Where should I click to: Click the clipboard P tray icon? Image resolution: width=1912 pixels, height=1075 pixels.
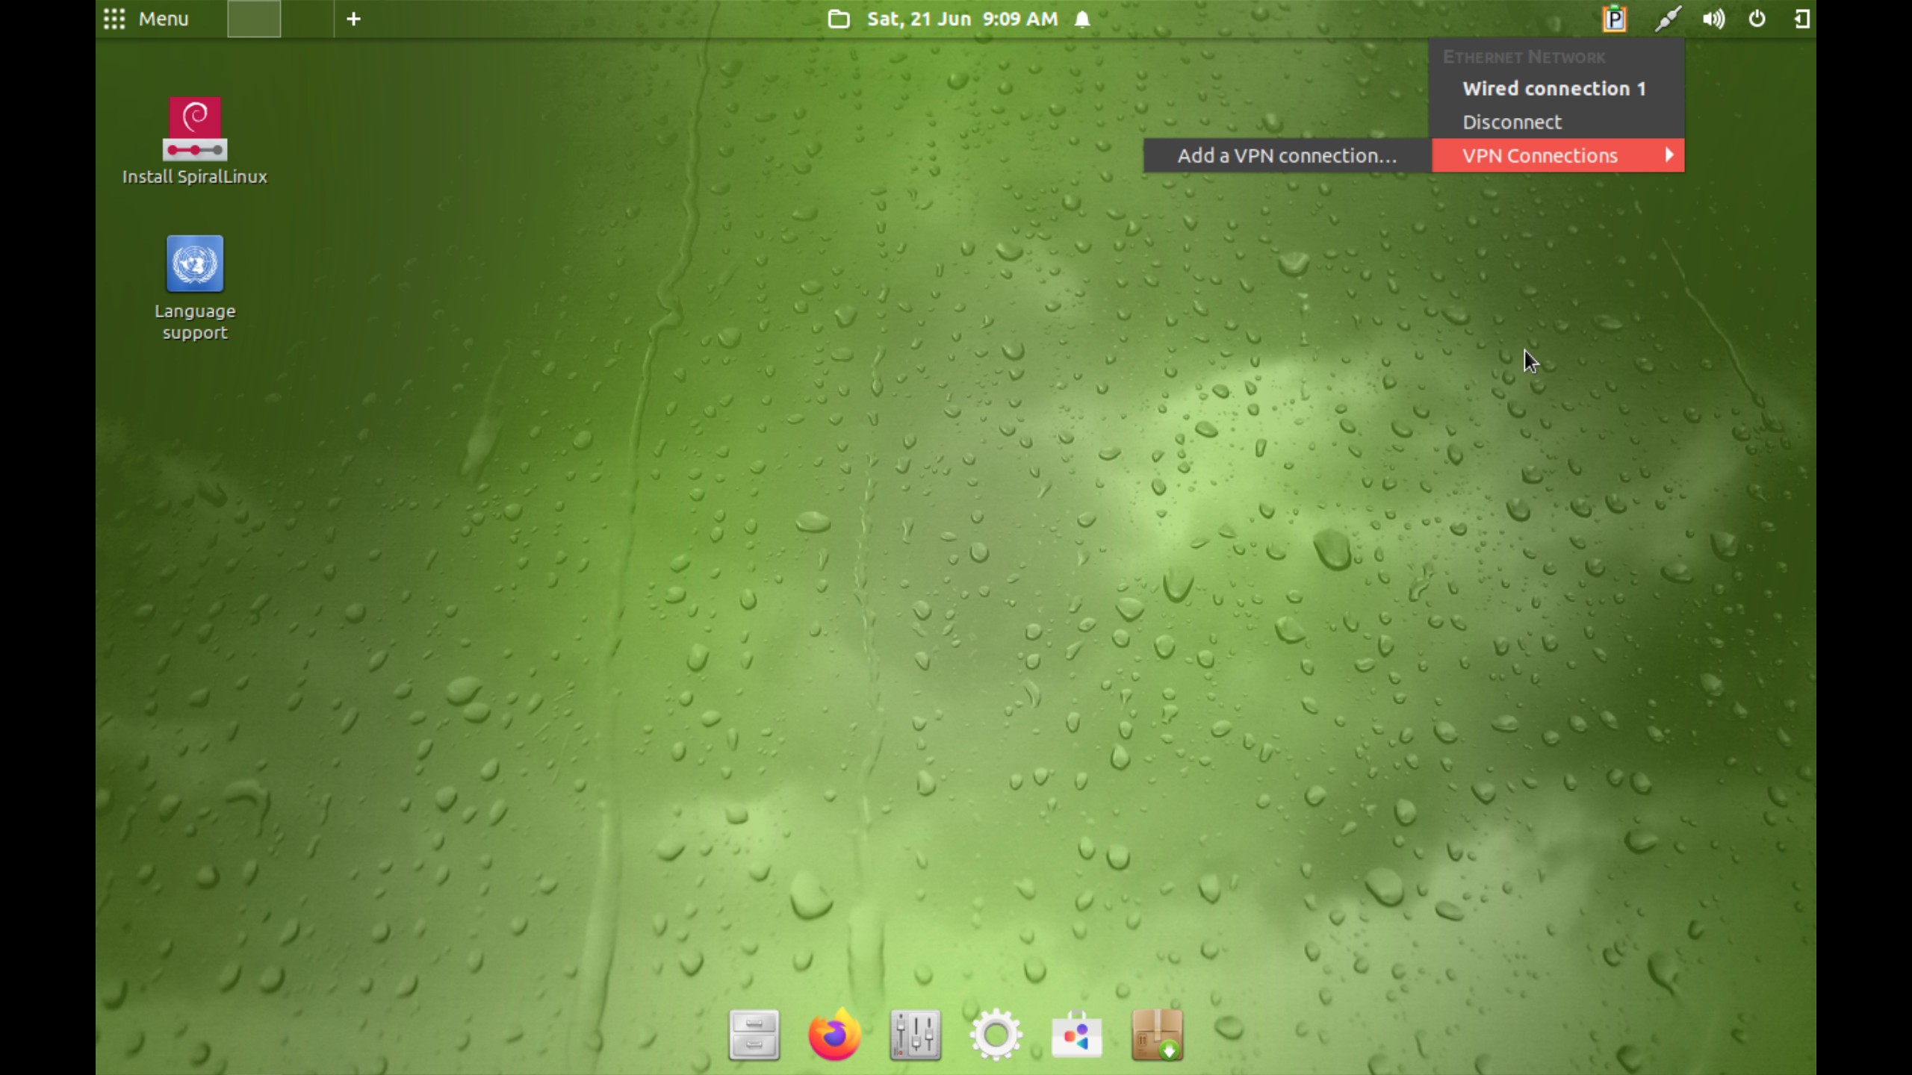click(x=1614, y=19)
